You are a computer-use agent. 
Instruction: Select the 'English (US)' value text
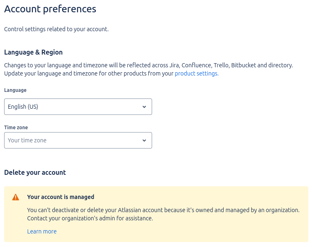pyautogui.click(x=23, y=107)
